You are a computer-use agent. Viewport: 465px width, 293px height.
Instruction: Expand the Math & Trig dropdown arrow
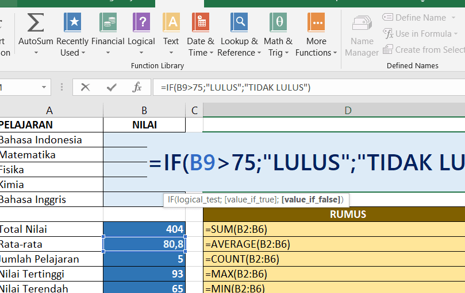pyautogui.click(x=286, y=53)
